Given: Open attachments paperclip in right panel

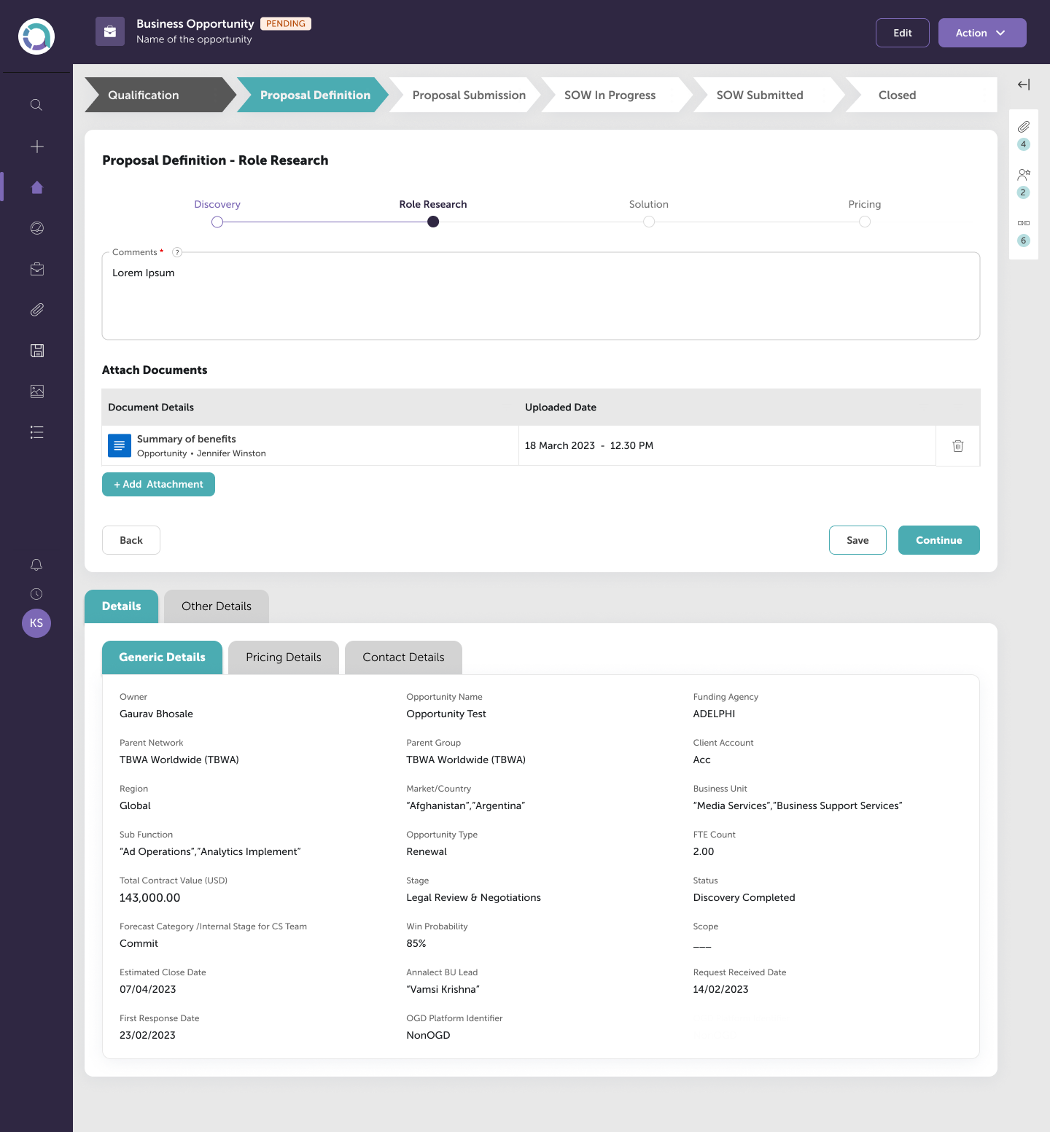Looking at the screenshot, I should [1024, 127].
